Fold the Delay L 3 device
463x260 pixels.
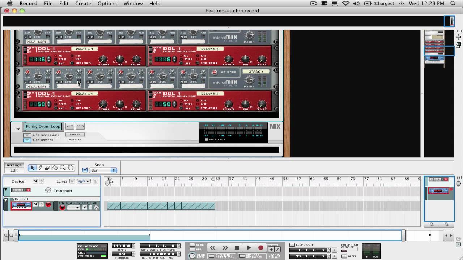[x=18, y=52]
